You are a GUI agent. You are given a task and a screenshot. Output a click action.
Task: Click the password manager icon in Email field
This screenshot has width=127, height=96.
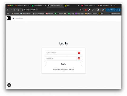point(79,53)
